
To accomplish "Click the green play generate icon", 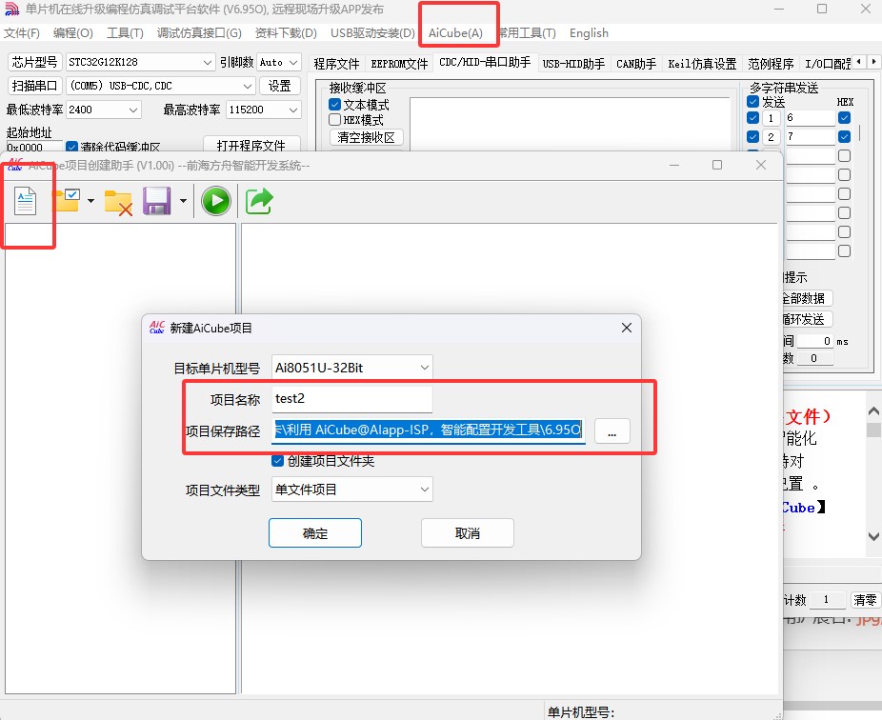I will click(x=216, y=201).
